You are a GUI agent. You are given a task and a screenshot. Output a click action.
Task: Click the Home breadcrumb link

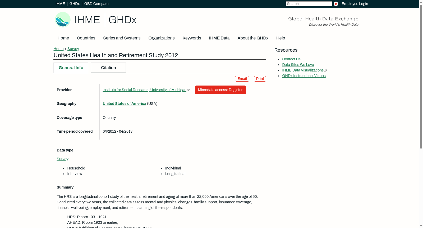pos(58,49)
